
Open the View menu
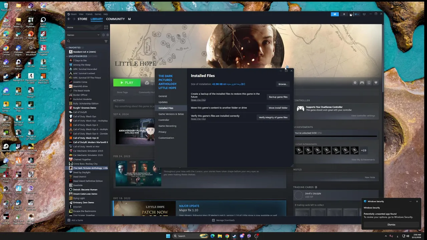pos(81,14)
